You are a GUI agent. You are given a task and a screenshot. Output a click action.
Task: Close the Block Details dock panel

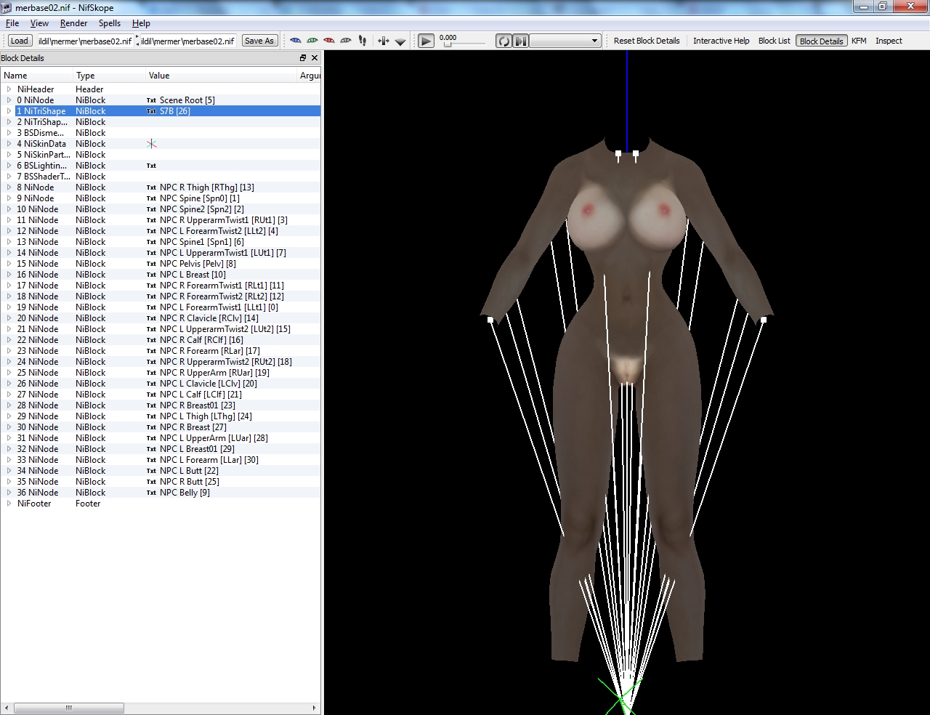315,58
